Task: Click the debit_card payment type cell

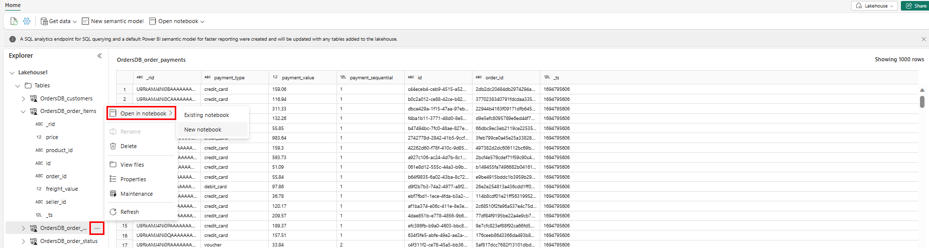Action: [x=235, y=187]
